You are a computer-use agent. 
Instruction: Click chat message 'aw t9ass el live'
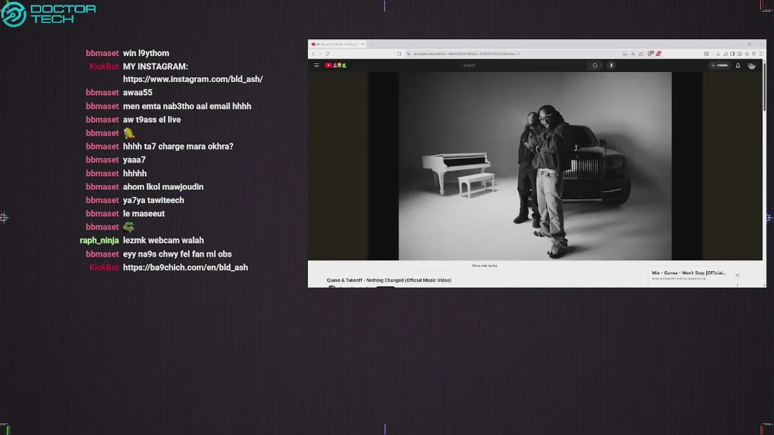(x=152, y=120)
